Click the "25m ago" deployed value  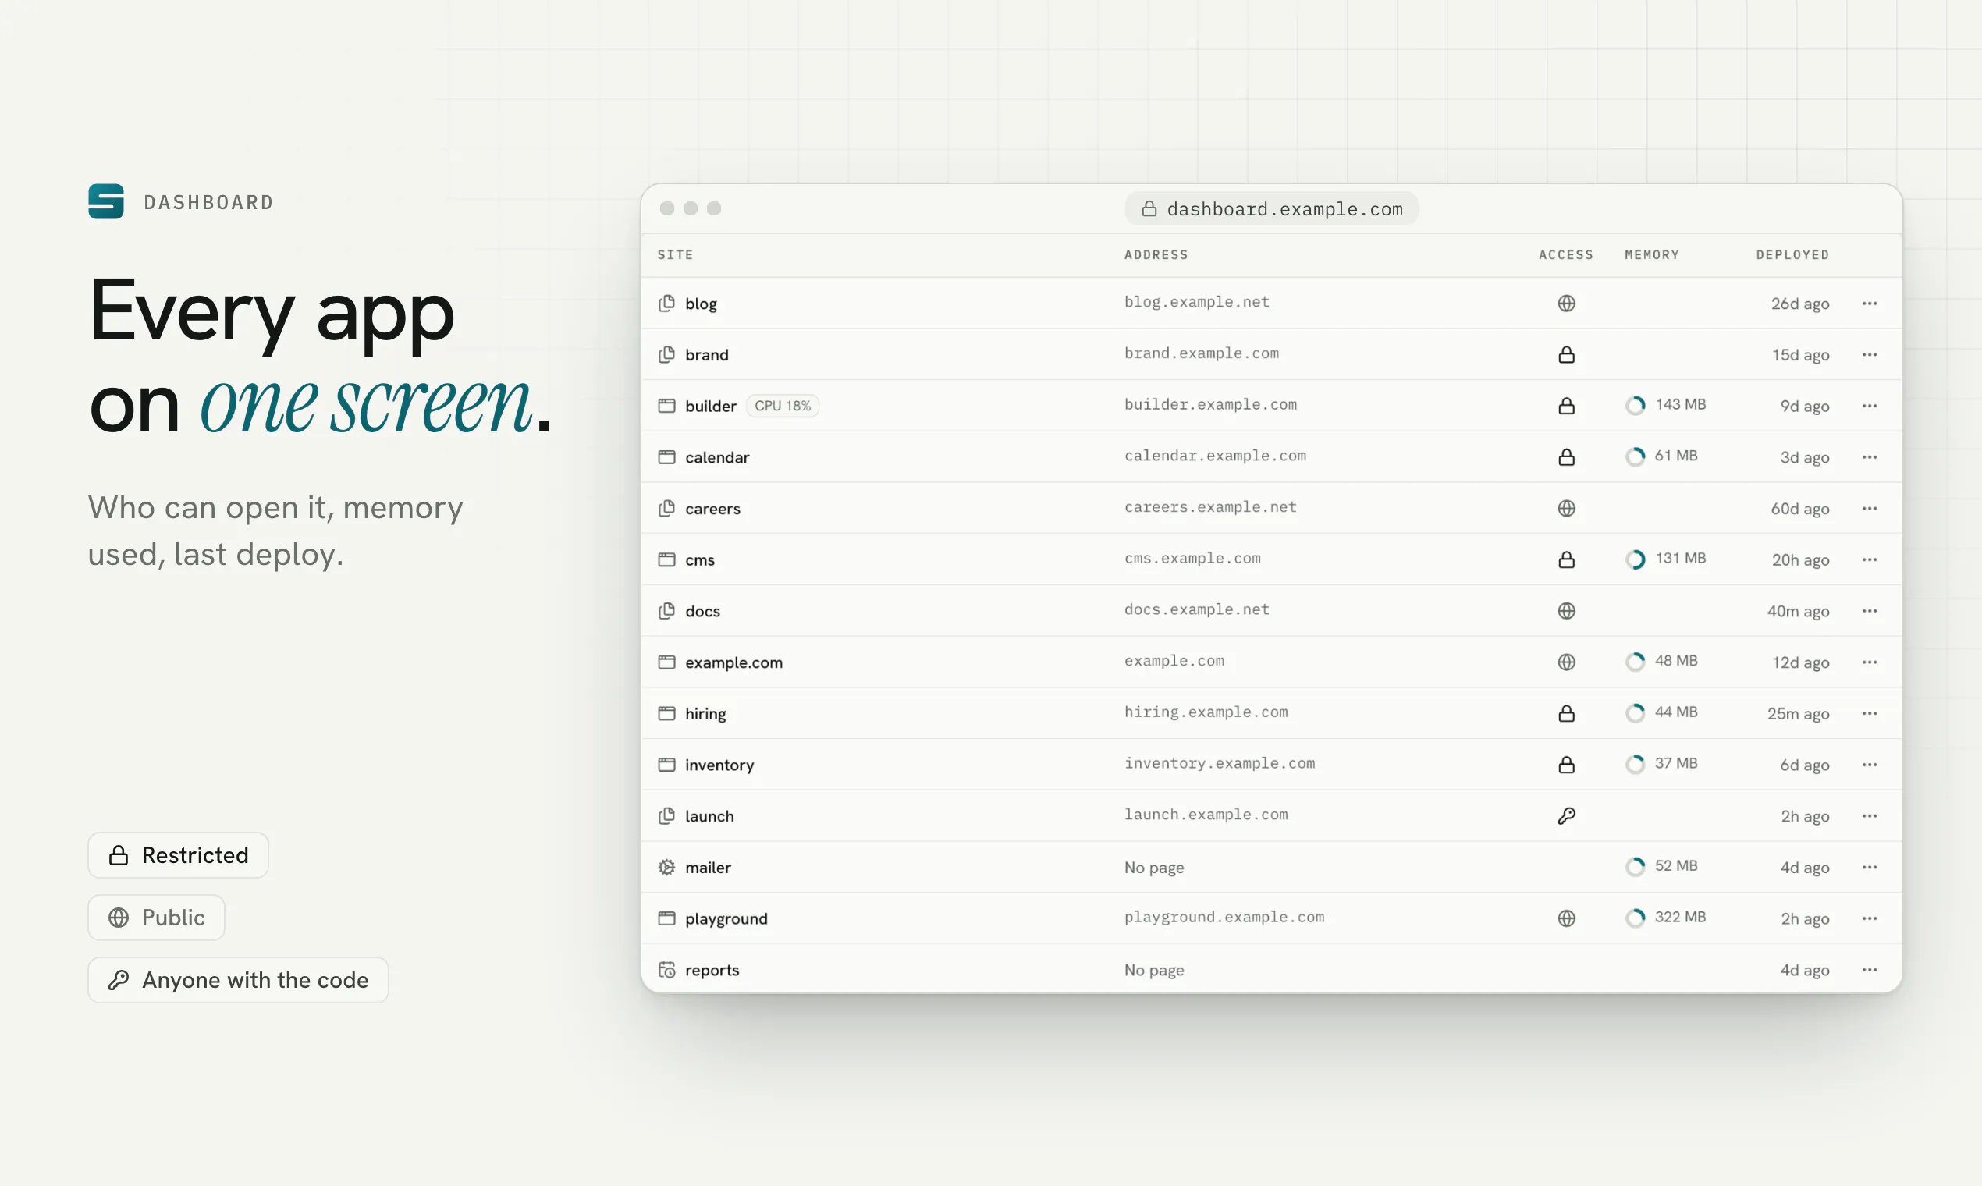(x=1797, y=714)
